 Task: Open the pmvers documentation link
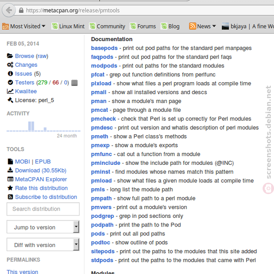101,207
